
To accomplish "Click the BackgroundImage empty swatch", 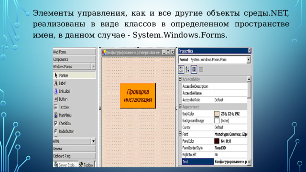I will coord(217,120).
